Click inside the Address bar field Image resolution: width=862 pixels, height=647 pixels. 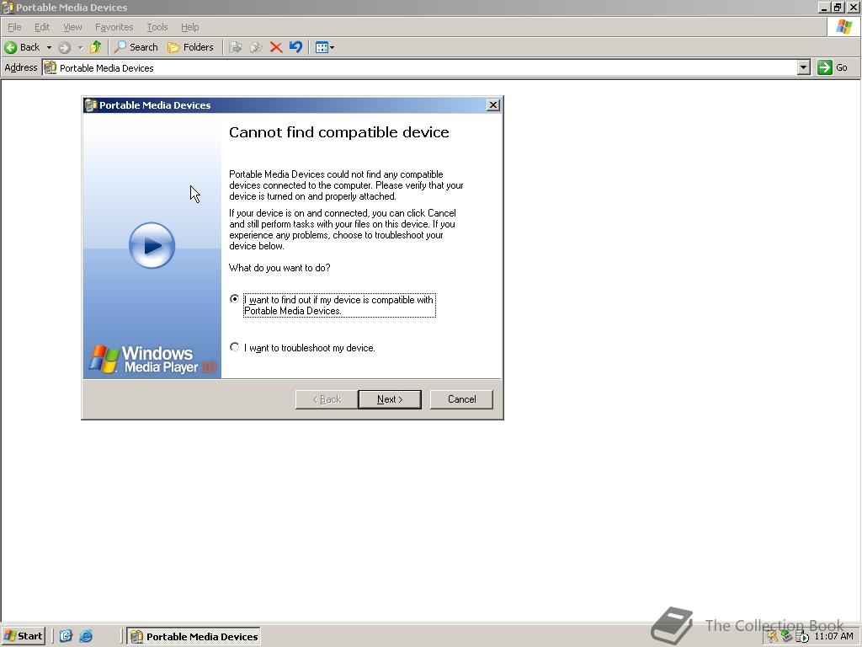(x=426, y=67)
